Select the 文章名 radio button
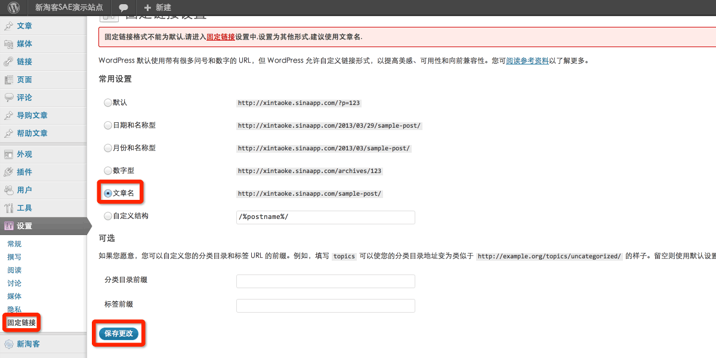Image resolution: width=716 pixels, height=358 pixels. tap(108, 193)
